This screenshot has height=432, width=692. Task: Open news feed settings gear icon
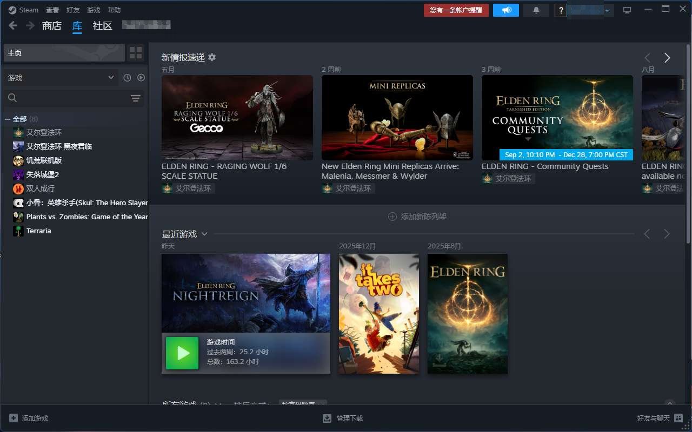[x=212, y=57]
